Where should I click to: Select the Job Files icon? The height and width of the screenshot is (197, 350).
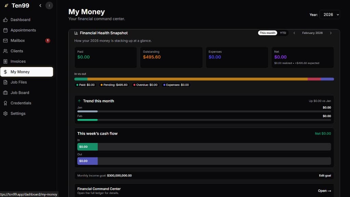pos(5,82)
